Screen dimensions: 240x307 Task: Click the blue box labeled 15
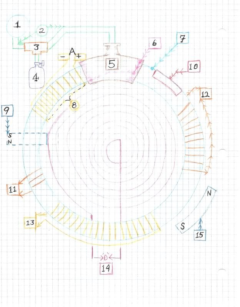pyautogui.click(x=201, y=234)
